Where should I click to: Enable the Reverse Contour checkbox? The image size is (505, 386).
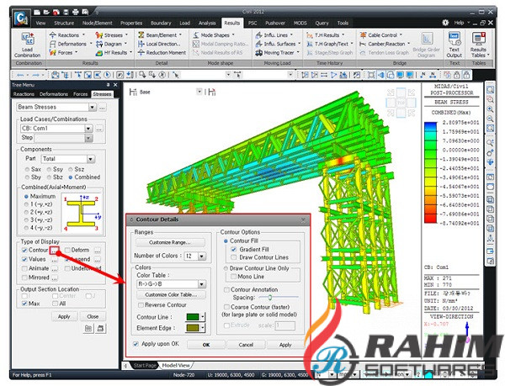click(x=141, y=305)
